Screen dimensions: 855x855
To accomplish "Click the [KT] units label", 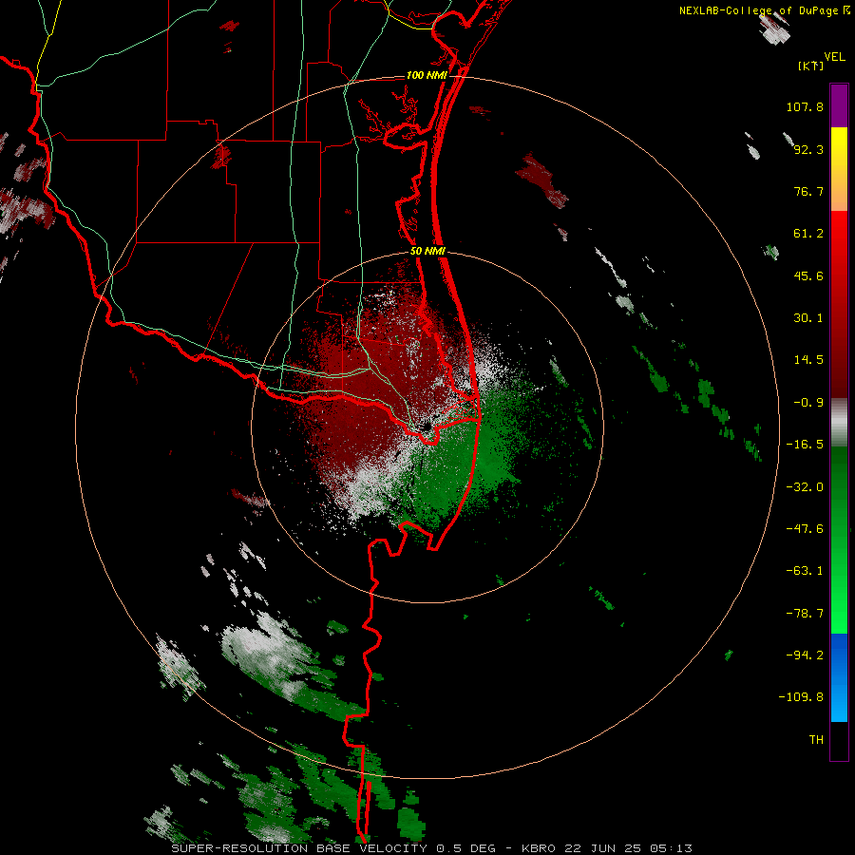I will pos(811,66).
